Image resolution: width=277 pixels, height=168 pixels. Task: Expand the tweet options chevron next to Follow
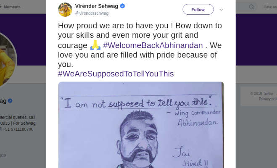221,10
